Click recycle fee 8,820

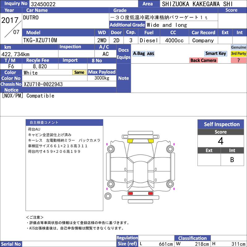[x=40, y=66]
